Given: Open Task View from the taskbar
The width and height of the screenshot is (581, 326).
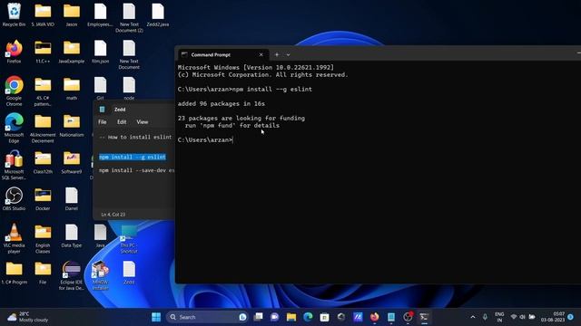Looking at the screenshot, I should pyautogui.click(x=258, y=317).
